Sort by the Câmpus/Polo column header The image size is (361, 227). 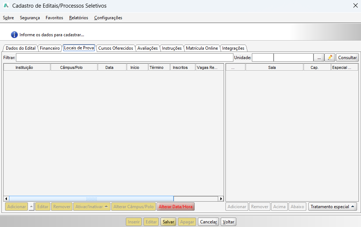pyautogui.click(x=74, y=67)
